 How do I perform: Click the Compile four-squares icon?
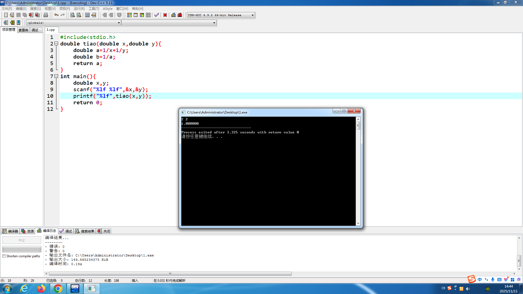click(x=129, y=15)
